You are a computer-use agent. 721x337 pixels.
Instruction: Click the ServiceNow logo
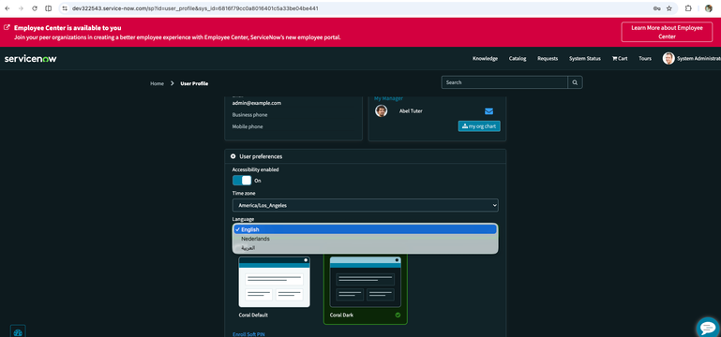point(30,59)
